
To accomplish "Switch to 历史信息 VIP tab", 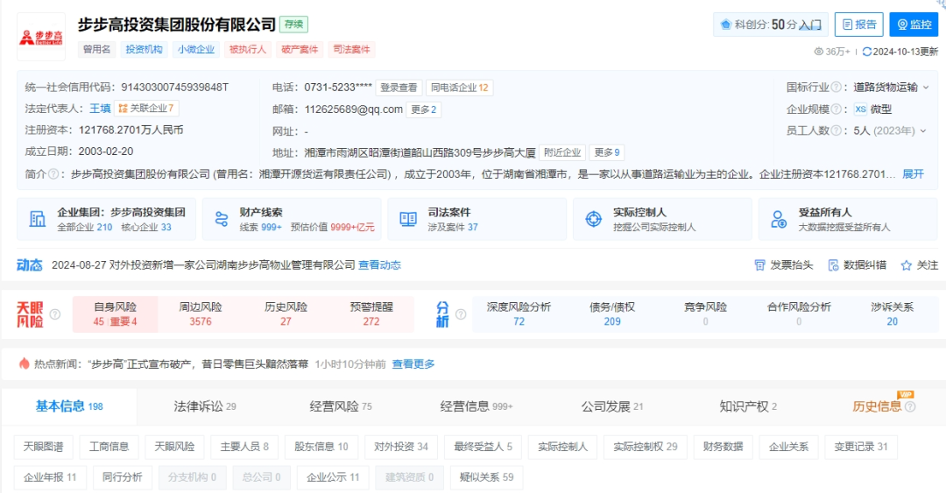I will coord(877,406).
